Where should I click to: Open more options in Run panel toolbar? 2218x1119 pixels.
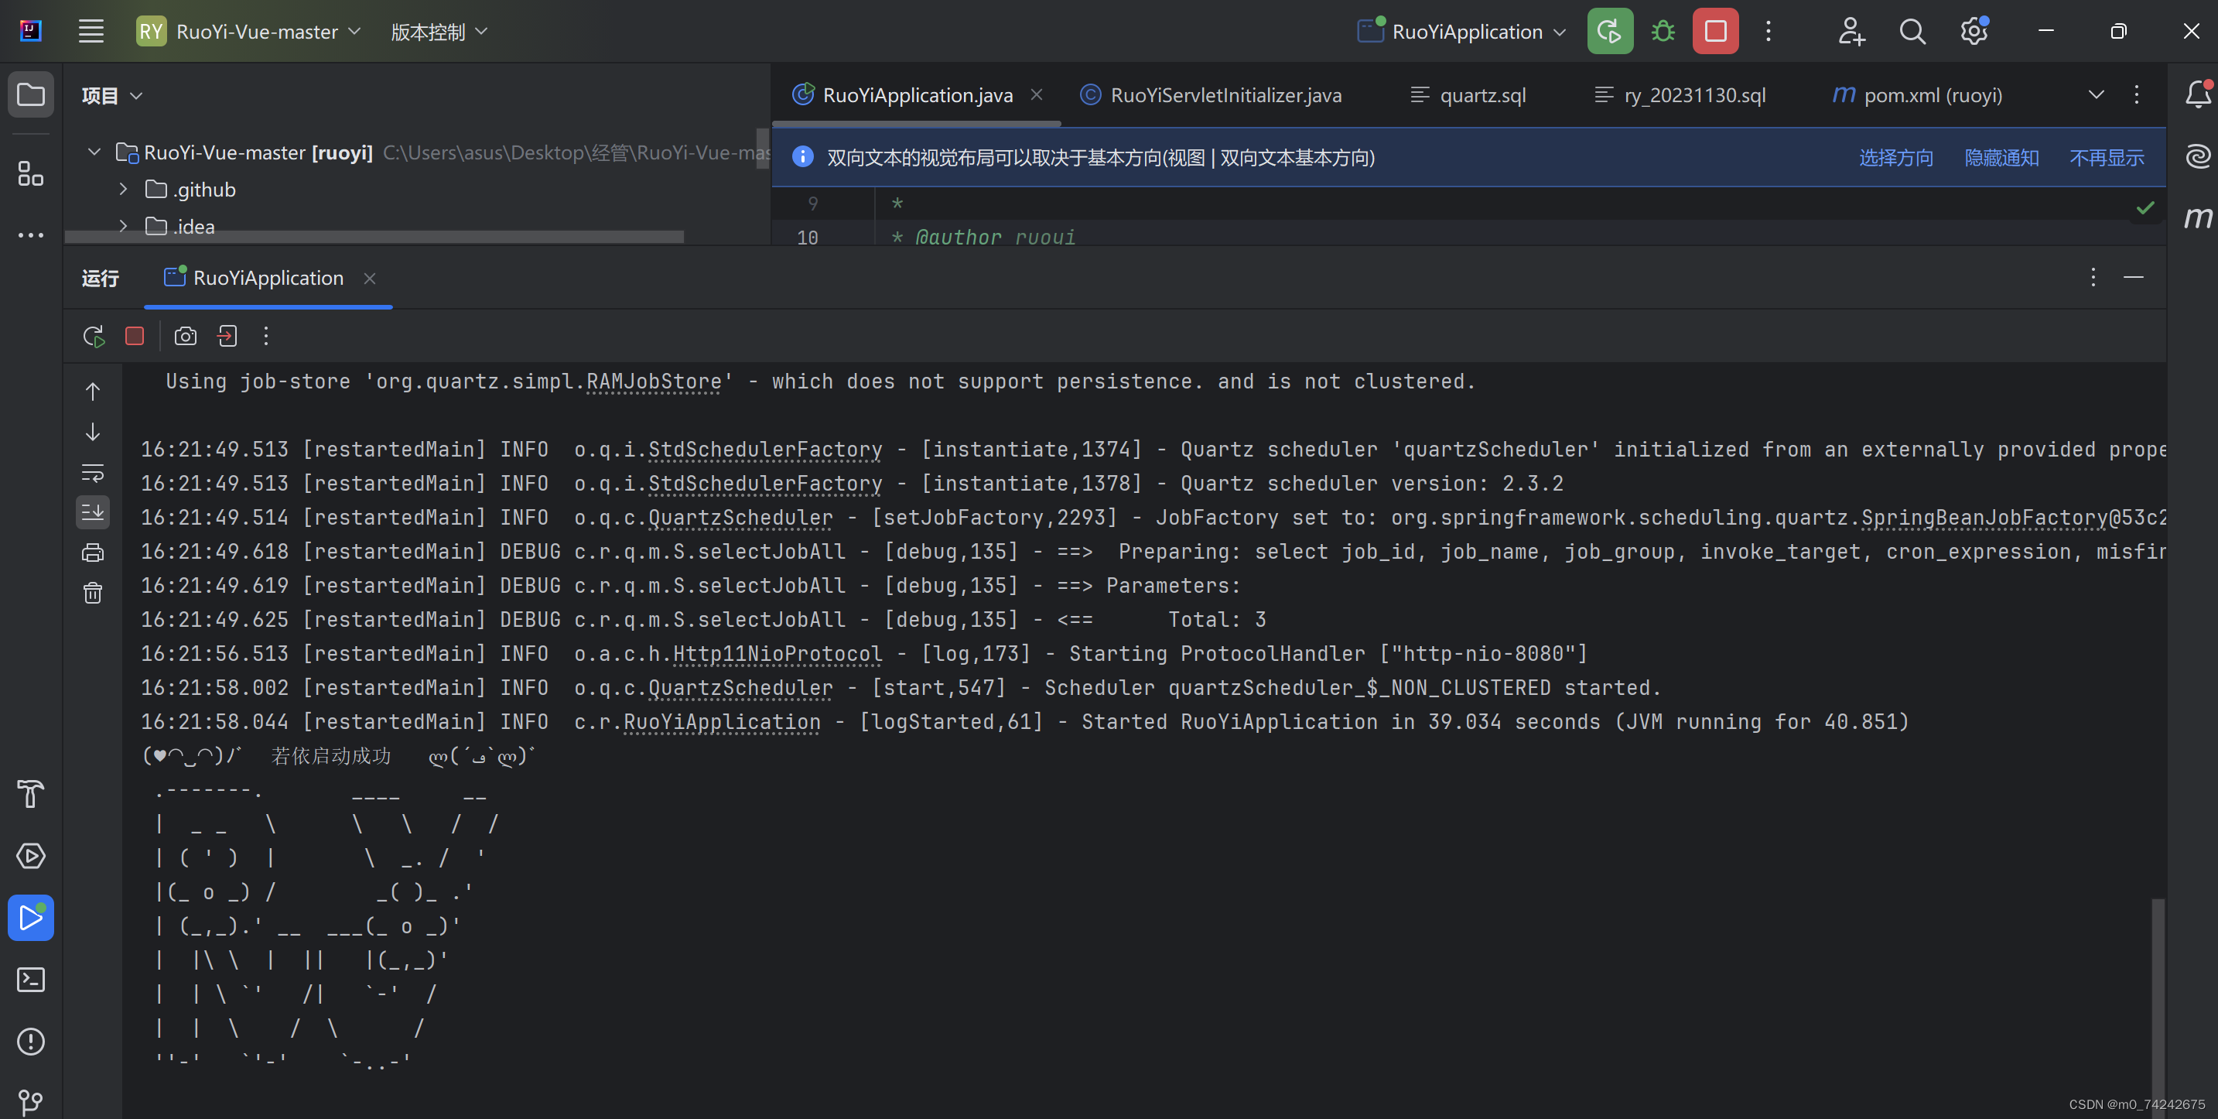tap(266, 336)
